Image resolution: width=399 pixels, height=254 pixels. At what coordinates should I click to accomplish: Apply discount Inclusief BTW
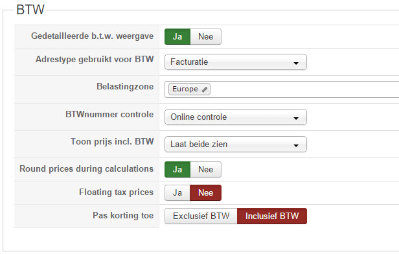272,216
